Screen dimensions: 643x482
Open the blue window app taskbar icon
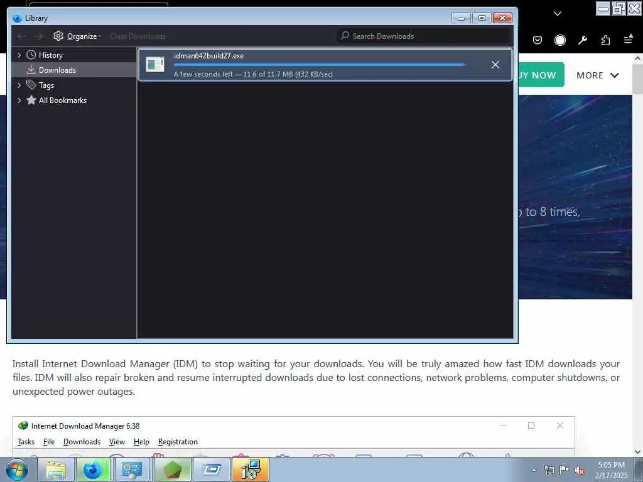click(212, 469)
